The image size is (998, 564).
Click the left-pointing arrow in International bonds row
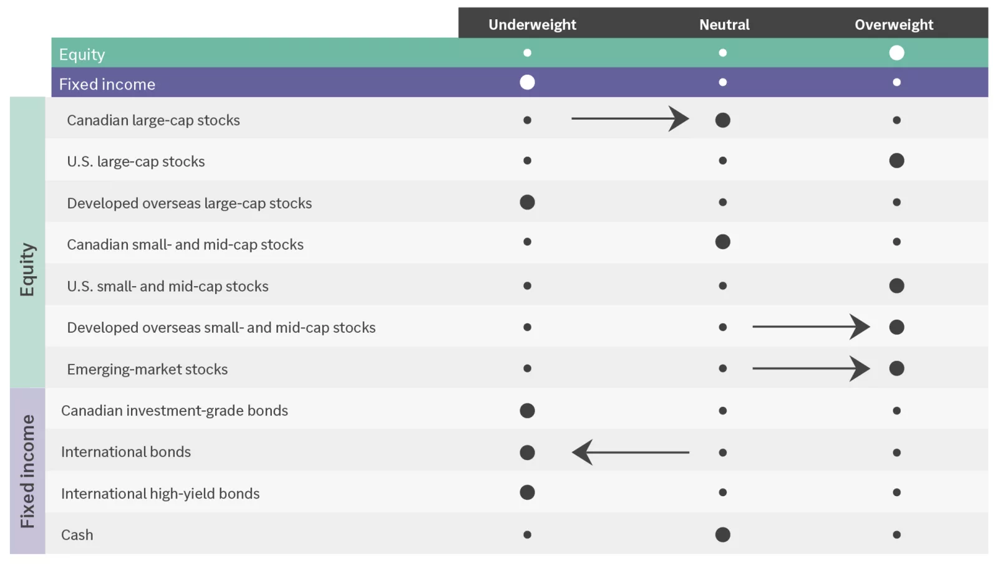630,452
